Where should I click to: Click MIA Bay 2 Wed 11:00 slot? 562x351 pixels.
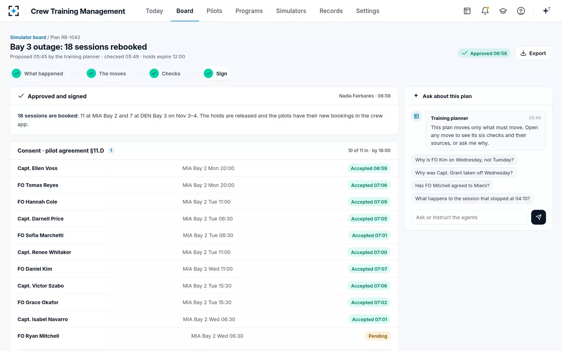[208, 269]
